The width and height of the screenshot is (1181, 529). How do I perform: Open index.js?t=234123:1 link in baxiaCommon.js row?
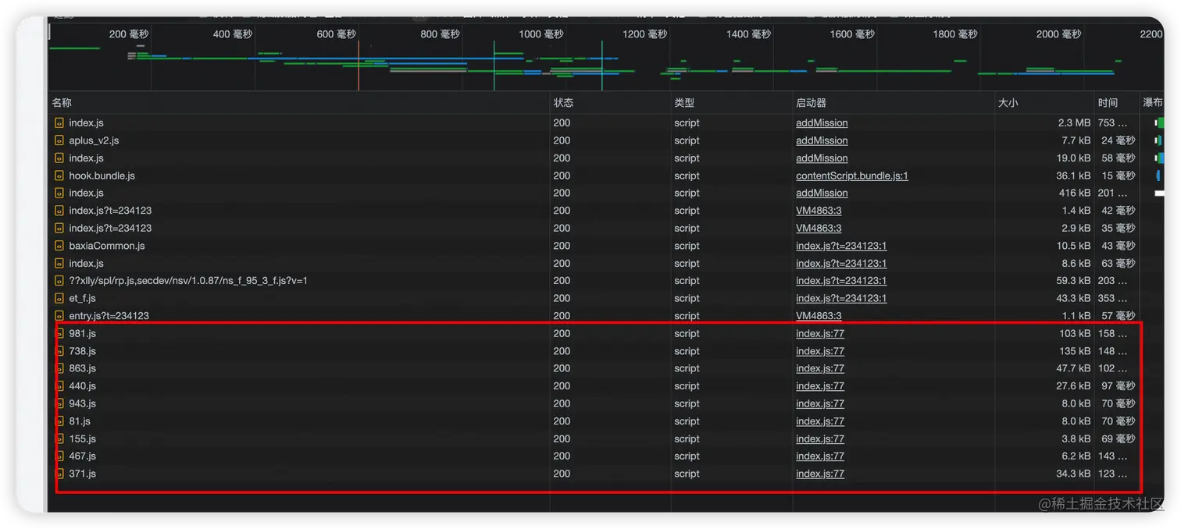(841, 246)
